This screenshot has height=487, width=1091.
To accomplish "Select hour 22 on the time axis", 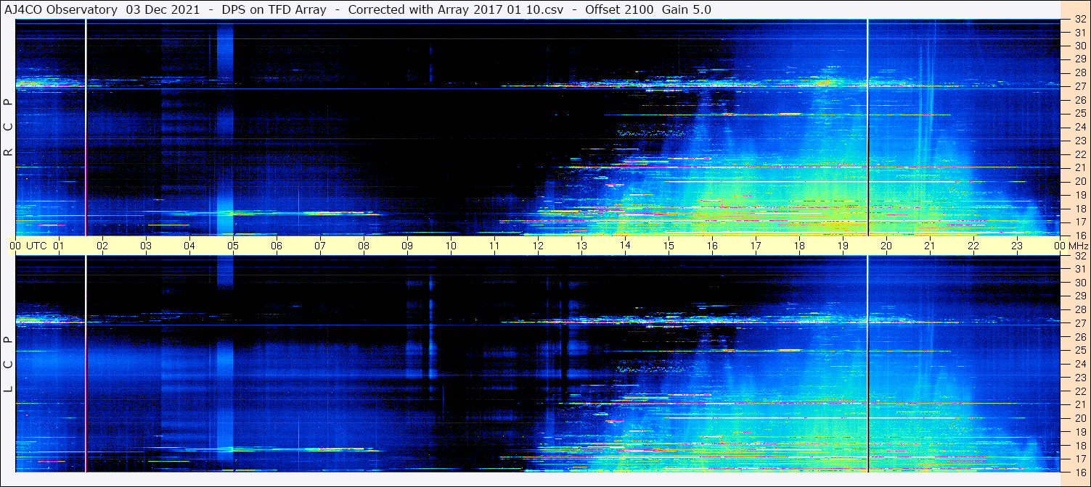I will point(973,246).
